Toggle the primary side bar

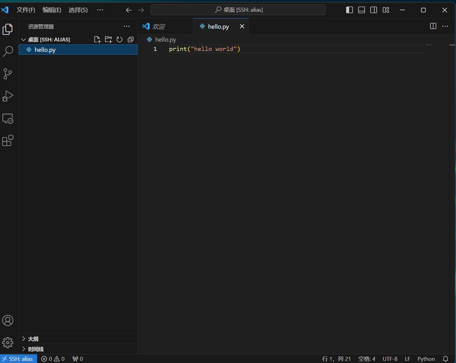click(349, 10)
